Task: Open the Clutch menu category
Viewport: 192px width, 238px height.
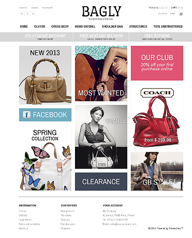Action: pos(39,27)
